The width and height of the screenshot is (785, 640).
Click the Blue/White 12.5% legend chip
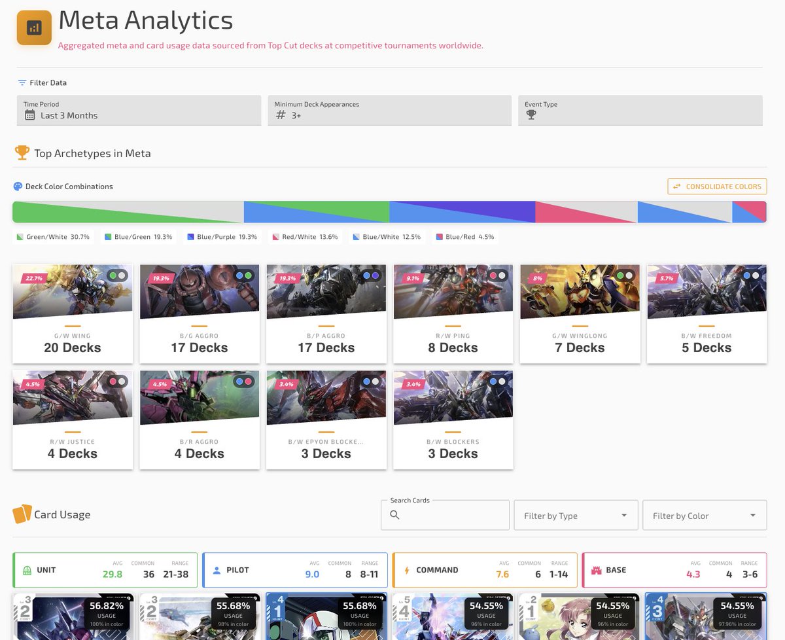click(x=387, y=237)
